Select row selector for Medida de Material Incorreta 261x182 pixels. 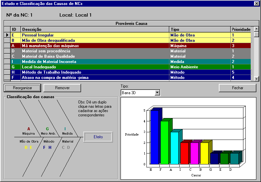point(7,62)
